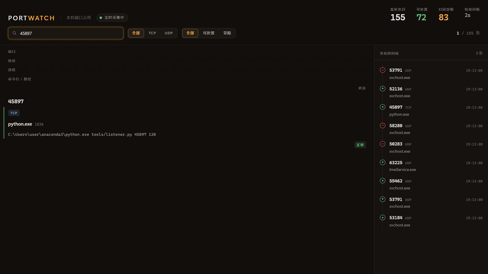Click the 端口 column header

(x=12, y=52)
